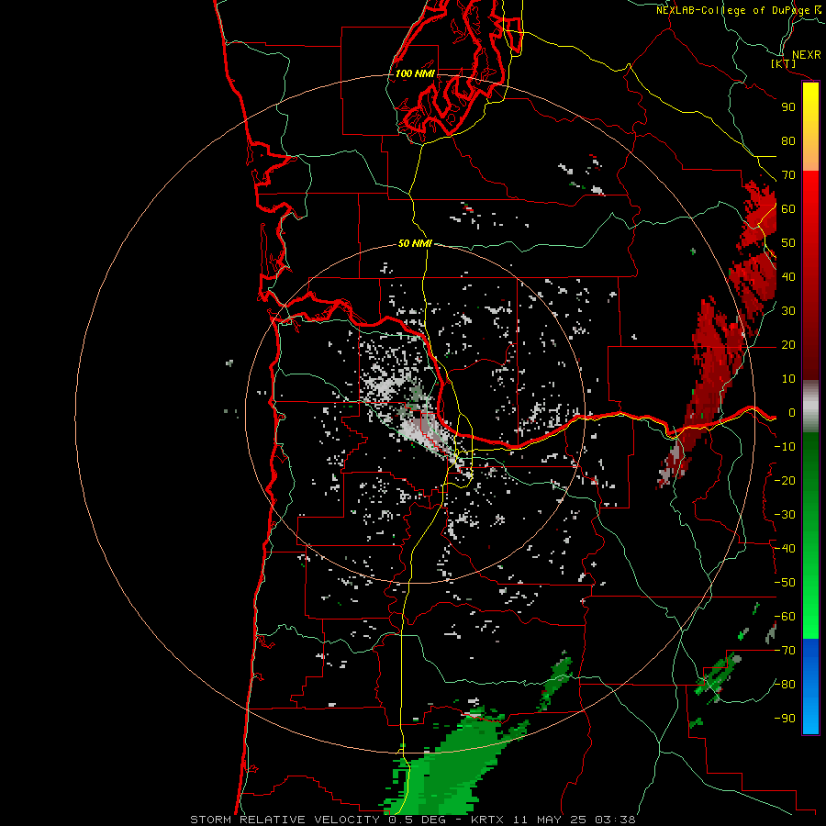Click the -70 value on velocity scale

click(x=785, y=651)
